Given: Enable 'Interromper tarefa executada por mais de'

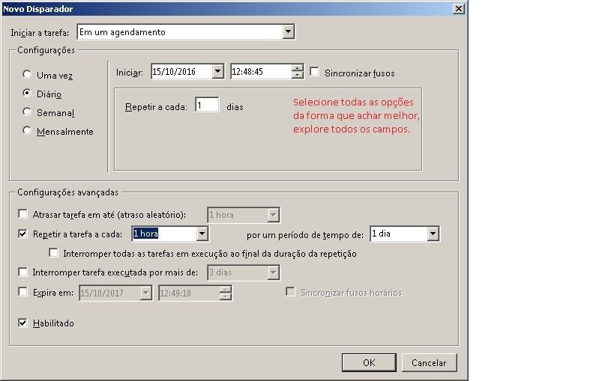Looking at the screenshot, I should 22,272.
